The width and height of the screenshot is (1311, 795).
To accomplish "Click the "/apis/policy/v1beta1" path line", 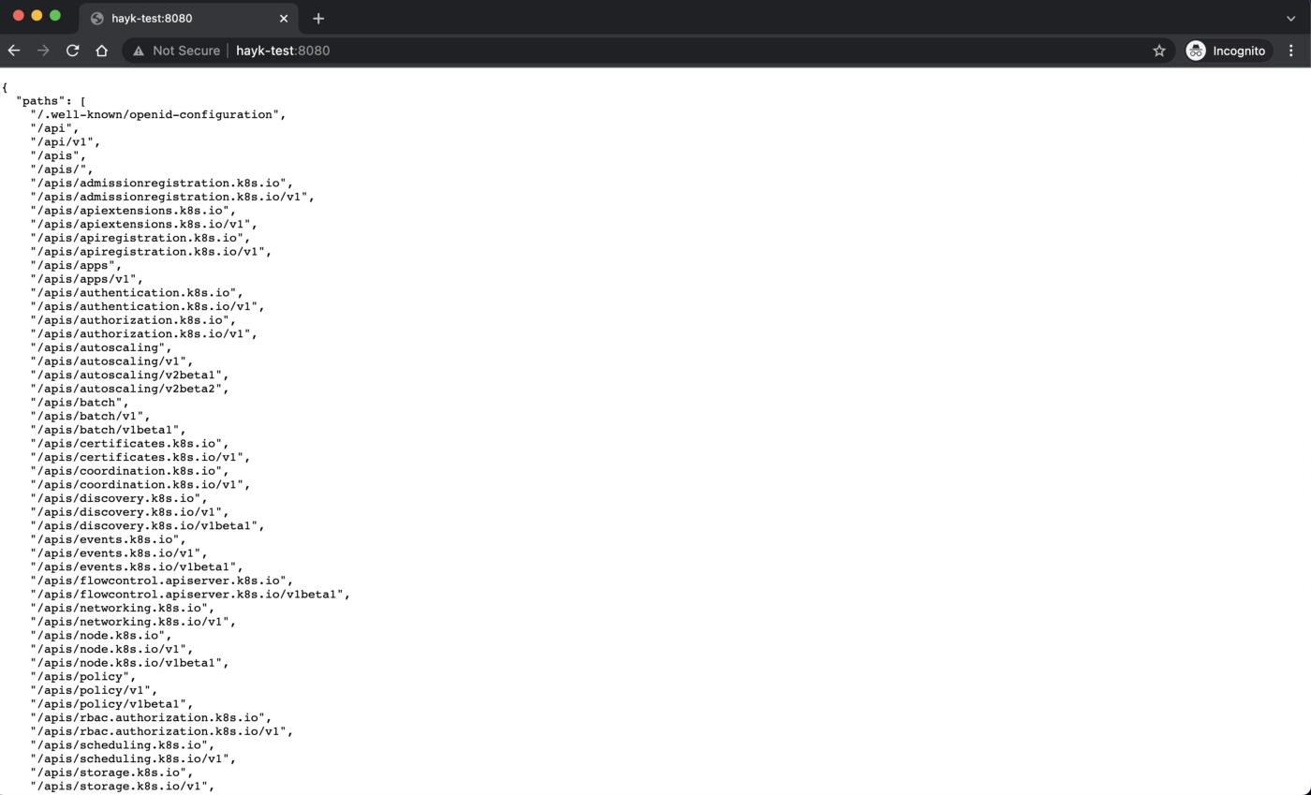I will (110, 704).
